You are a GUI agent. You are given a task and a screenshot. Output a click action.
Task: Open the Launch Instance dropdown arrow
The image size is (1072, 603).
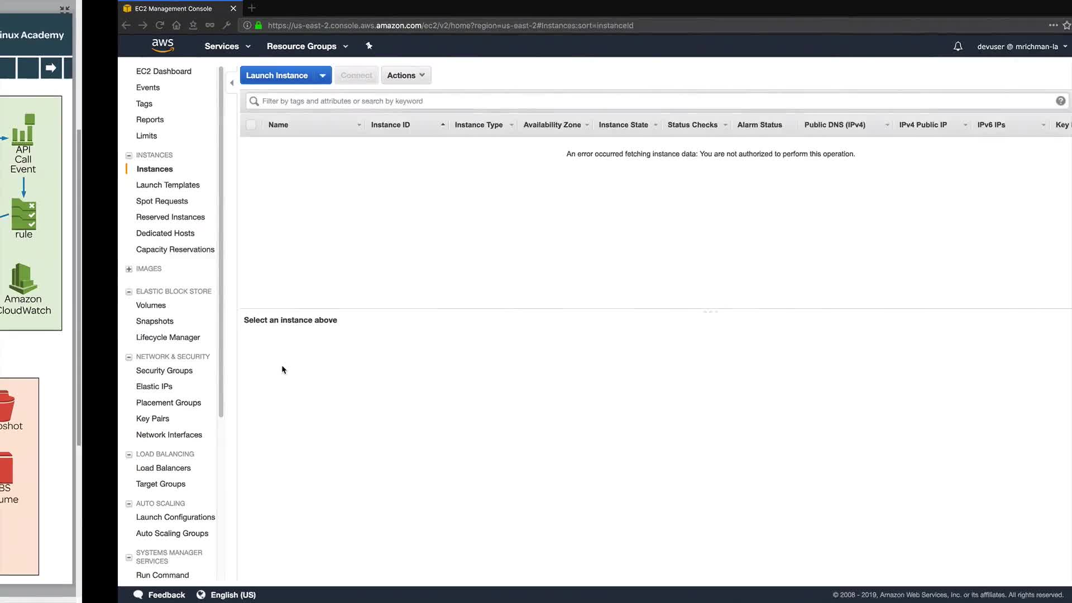[x=323, y=75]
